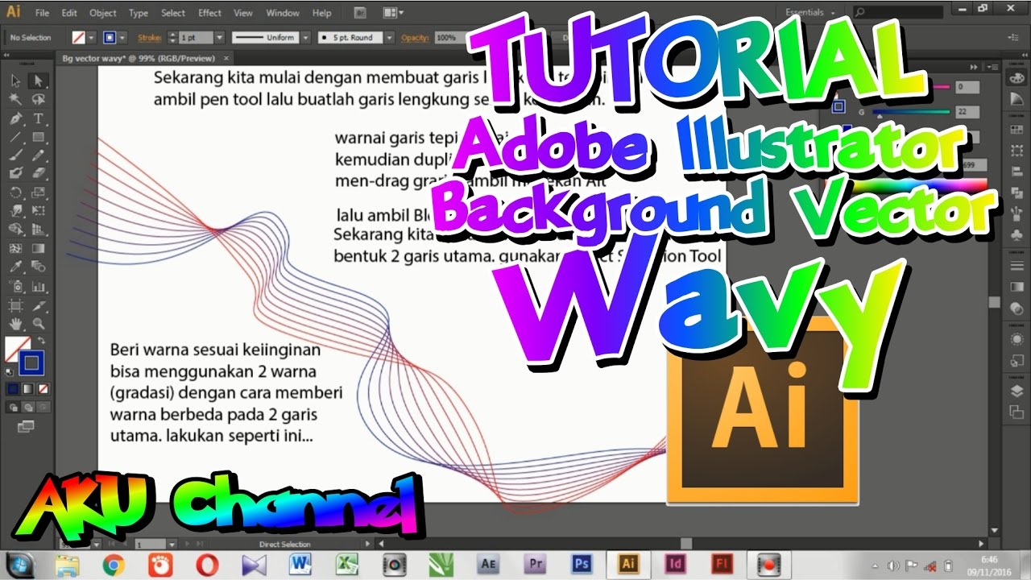Swap fill and stroke colors
The image size is (1031, 580).
tap(41, 342)
